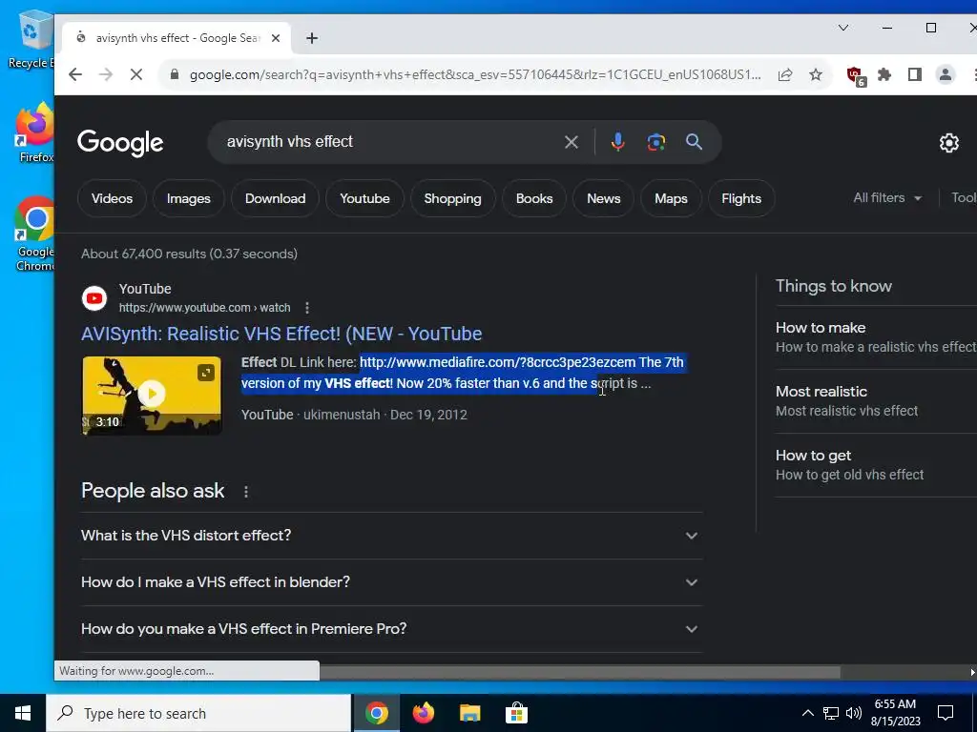The width and height of the screenshot is (977, 732).
Task: Show hidden system tray icons
Action: pos(807,713)
